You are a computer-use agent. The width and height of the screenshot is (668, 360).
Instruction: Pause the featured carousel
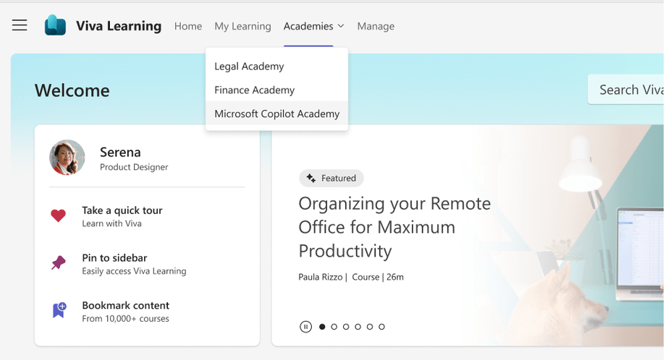305,327
